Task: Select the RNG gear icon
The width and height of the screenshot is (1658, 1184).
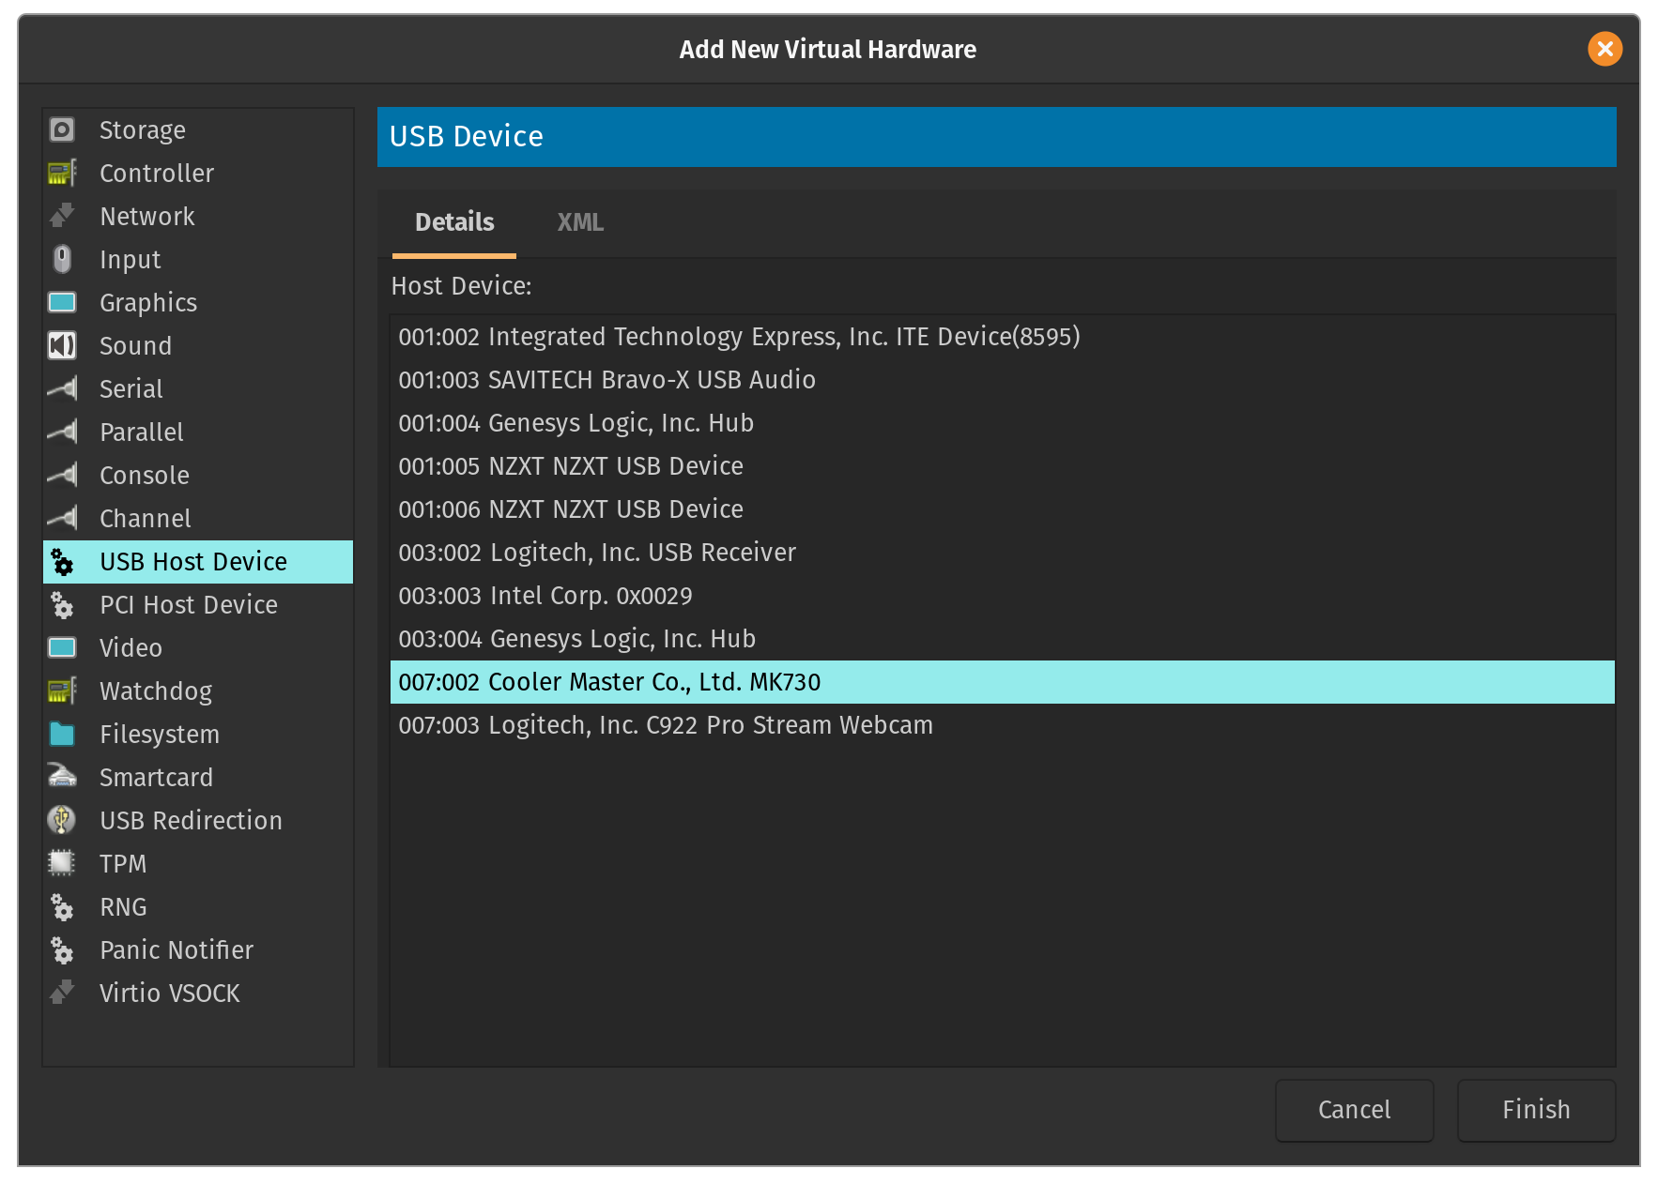Action: (x=62, y=906)
